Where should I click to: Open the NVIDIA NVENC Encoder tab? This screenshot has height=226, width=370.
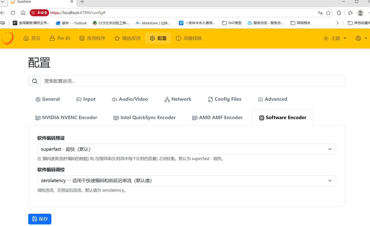pyautogui.click(x=66, y=117)
